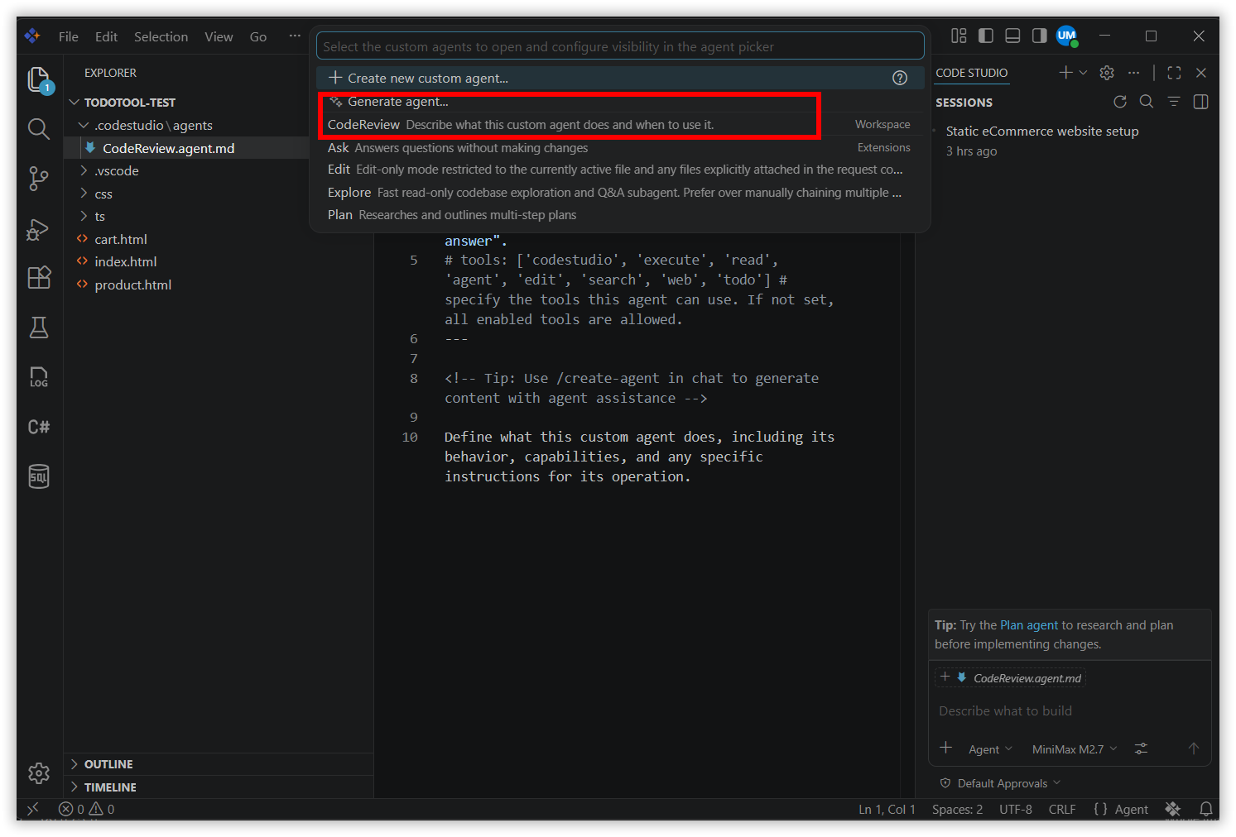The image size is (1236, 837).
Task: Click the send message arrow
Action: pos(1193,749)
